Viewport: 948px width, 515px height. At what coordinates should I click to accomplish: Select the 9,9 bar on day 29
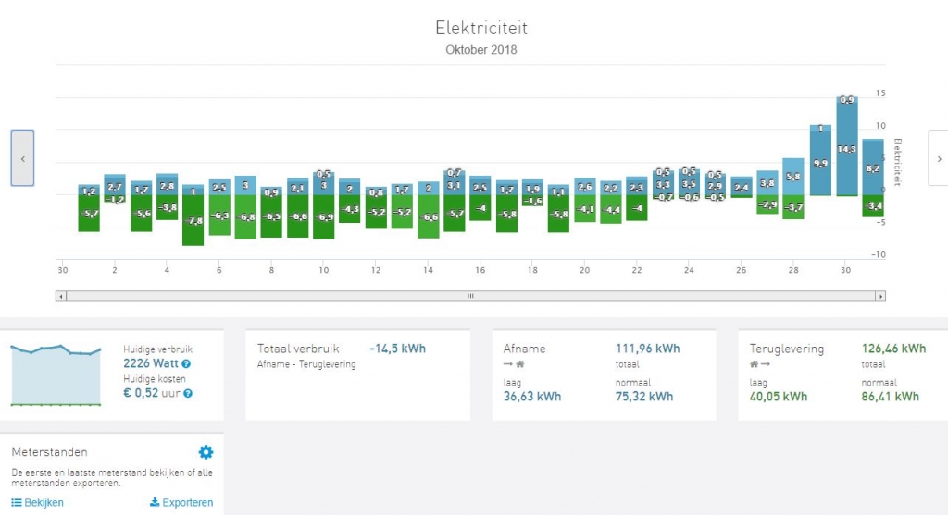click(x=820, y=163)
